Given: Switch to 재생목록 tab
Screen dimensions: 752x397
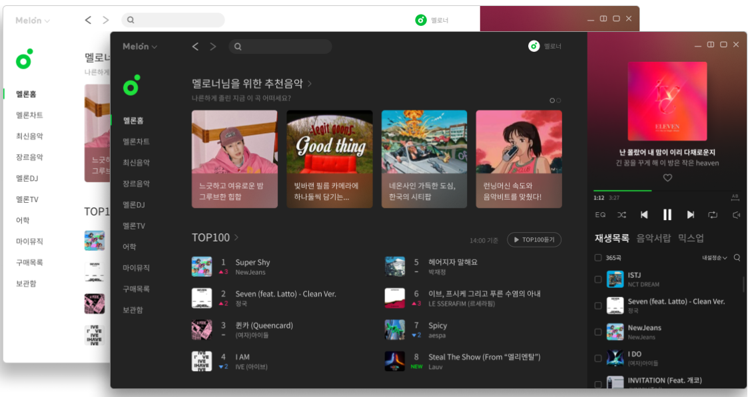Looking at the screenshot, I should coord(612,239).
